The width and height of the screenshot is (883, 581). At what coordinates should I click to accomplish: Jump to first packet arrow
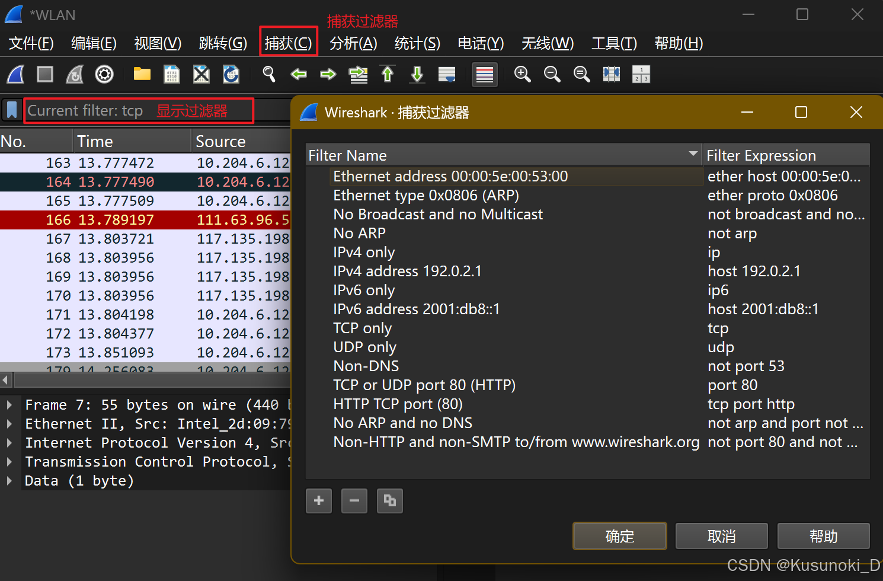click(388, 74)
